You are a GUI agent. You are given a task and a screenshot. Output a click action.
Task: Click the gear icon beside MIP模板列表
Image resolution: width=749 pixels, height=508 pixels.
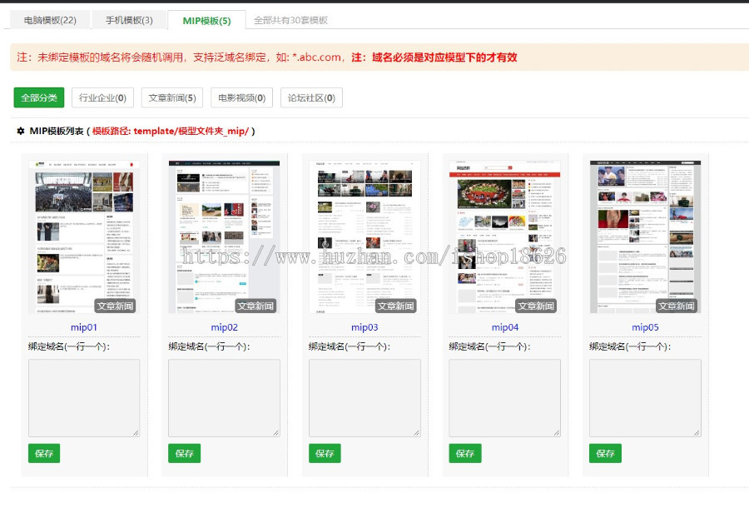(x=21, y=131)
